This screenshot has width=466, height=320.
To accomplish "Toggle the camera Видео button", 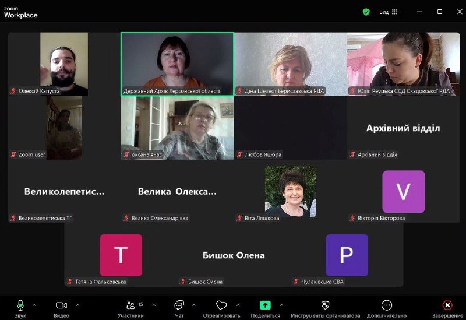I will point(61,305).
